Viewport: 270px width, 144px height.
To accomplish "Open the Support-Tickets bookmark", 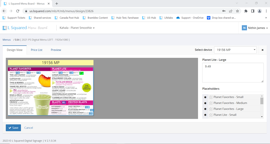I will coord(14,18).
